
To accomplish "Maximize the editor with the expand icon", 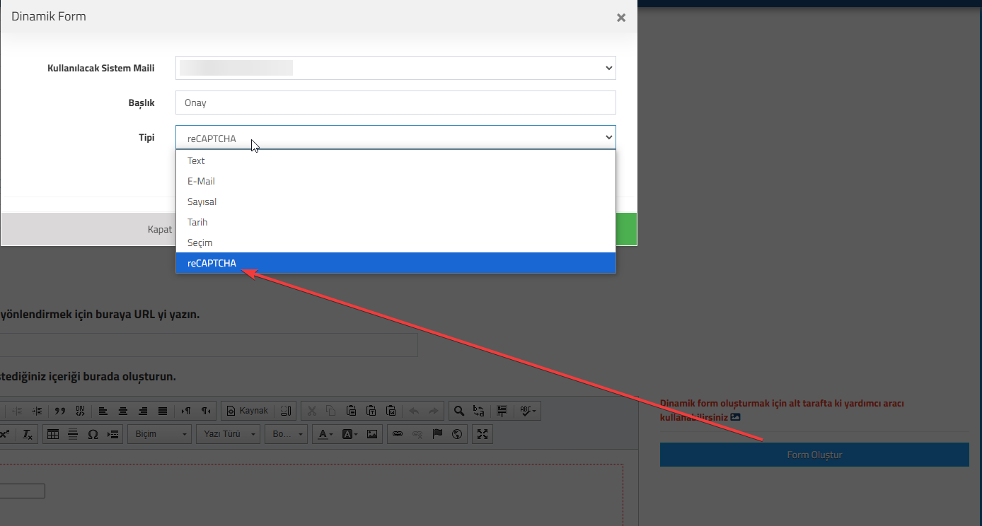I will tap(483, 434).
